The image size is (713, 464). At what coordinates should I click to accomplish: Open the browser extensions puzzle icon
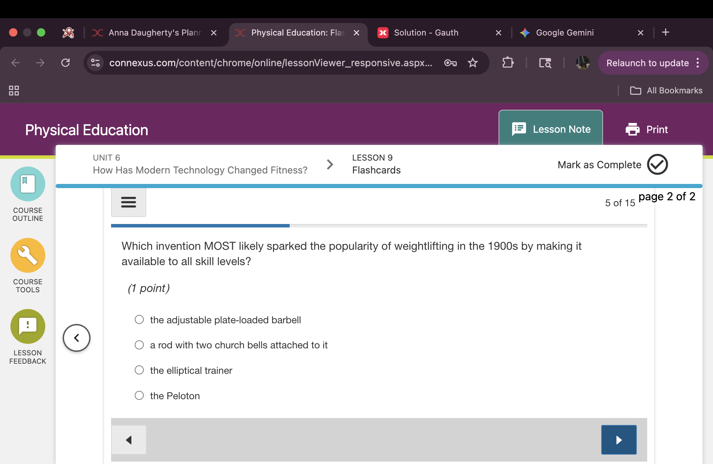click(x=508, y=63)
